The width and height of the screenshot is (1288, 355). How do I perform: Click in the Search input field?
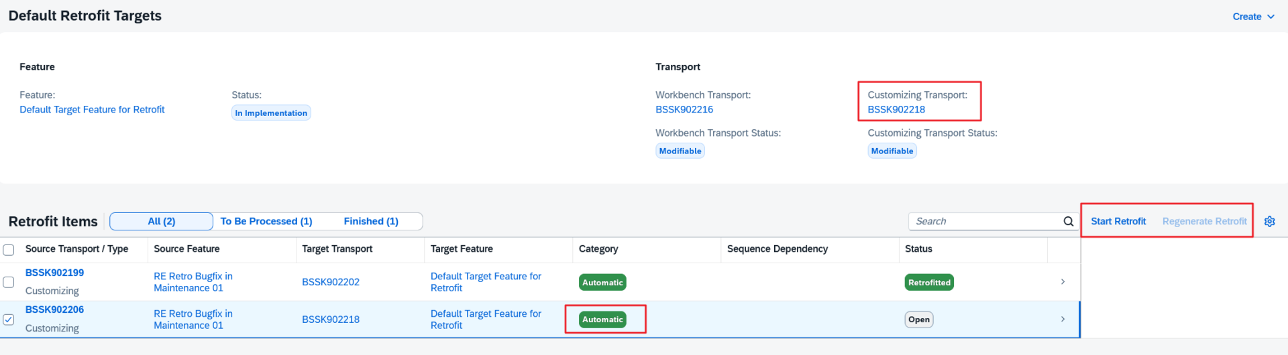pyautogui.click(x=985, y=222)
